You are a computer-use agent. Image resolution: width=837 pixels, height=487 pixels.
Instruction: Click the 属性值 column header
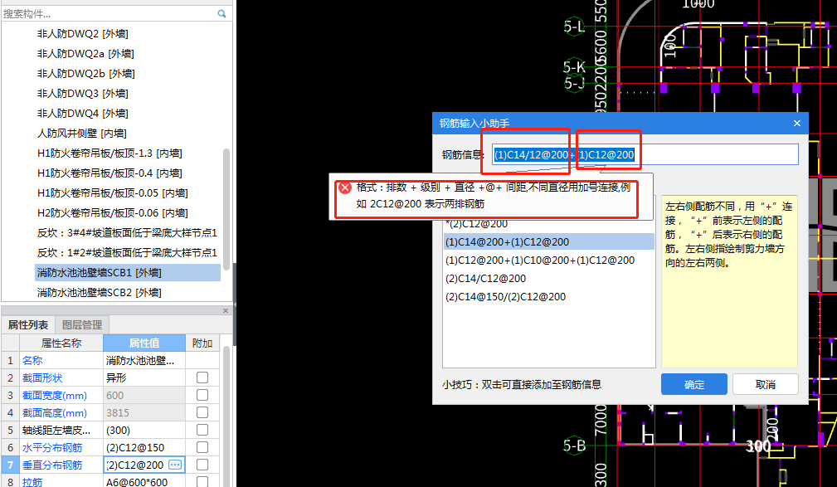[144, 343]
